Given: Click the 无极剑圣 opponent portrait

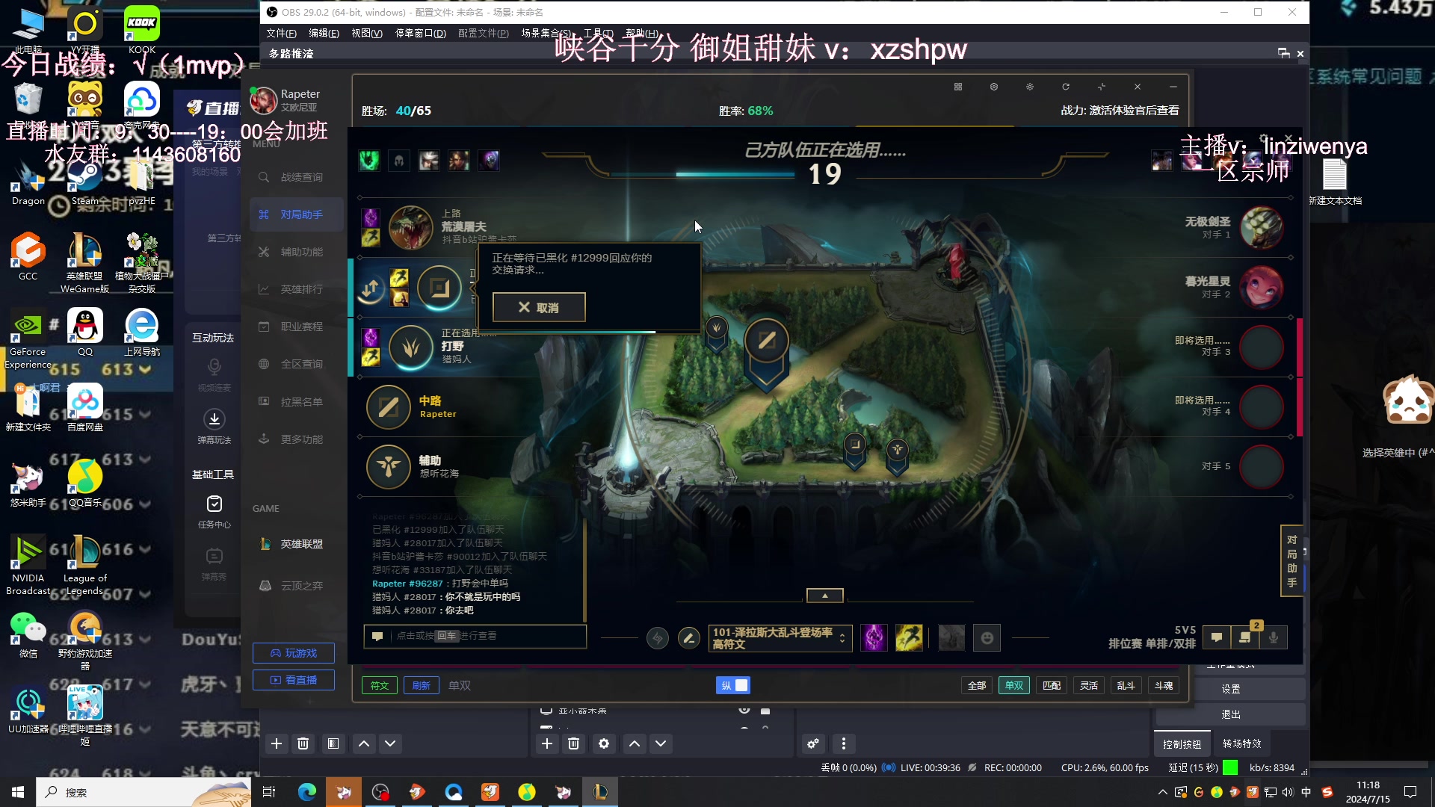Looking at the screenshot, I should click(x=1262, y=227).
